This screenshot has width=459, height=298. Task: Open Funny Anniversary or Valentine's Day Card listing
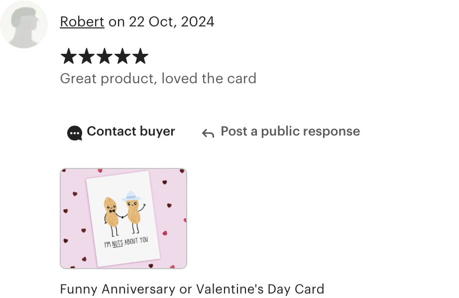(x=192, y=289)
